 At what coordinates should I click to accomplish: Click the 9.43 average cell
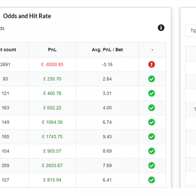click(107, 137)
